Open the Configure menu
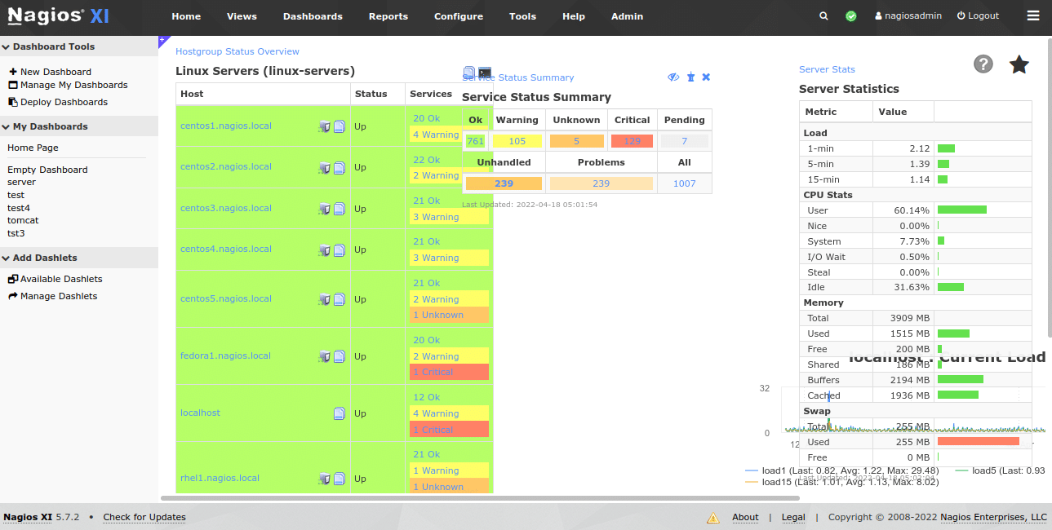Viewport: 1052px width, 530px height. click(459, 16)
